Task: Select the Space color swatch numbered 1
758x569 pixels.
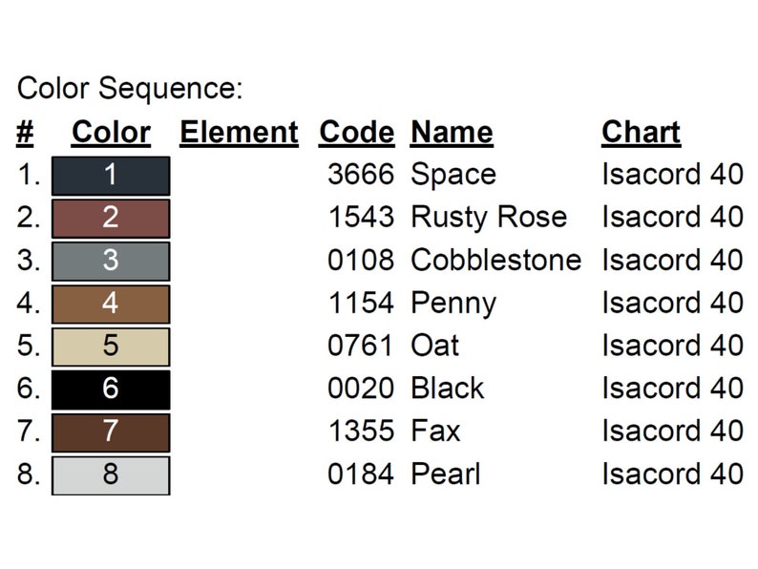Action: pos(111,176)
